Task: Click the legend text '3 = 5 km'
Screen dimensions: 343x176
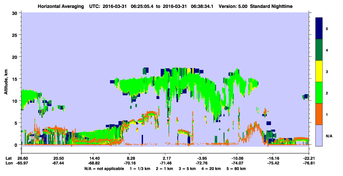Action: click(188, 169)
